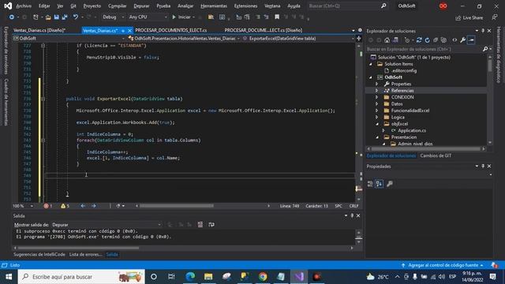The image size is (505, 284).
Task: Open the Mostrar salida de Depurar dropdown
Action: (106, 225)
